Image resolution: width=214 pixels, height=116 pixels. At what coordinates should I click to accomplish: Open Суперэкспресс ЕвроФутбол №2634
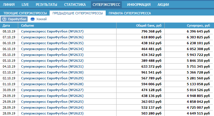tap(52, 49)
